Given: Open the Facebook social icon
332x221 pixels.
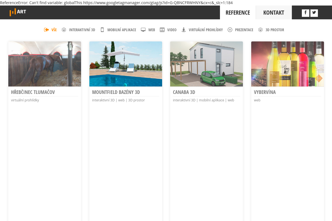Looking at the screenshot, I should pyautogui.click(x=305, y=13).
